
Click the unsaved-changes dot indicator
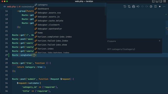(x=160, y=7)
